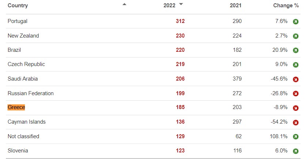Click the 2022 column header label
Image resolution: width=306 pixels, height=159 pixels.
(169, 5)
